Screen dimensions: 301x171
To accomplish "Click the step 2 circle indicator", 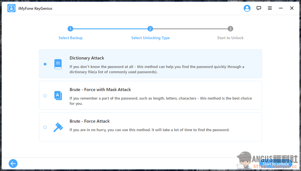I will pyautogui.click(x=150, y=29).
